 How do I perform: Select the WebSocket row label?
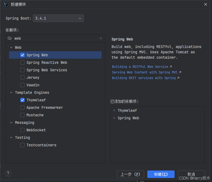click(x=36, y=130)
